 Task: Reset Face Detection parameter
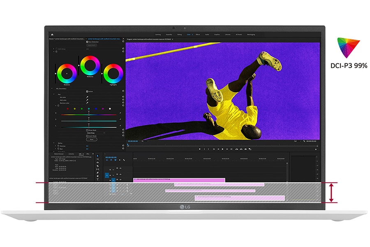coord(123,42)
